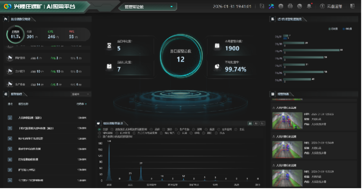This screenshot has width=362, height=189.
Task: Click the phone icon in header
Action: [299, 6]
